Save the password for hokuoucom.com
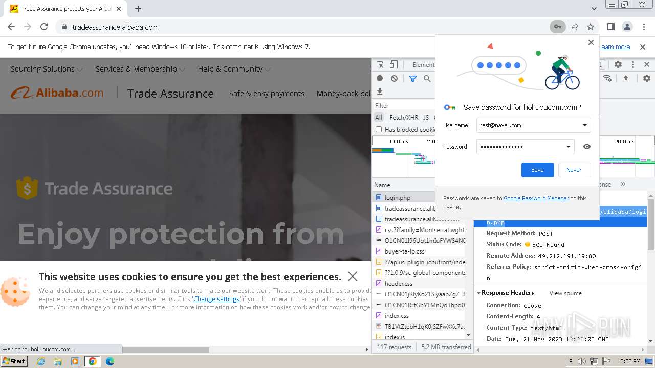The image size is (655, 368). tap(537, 170)
